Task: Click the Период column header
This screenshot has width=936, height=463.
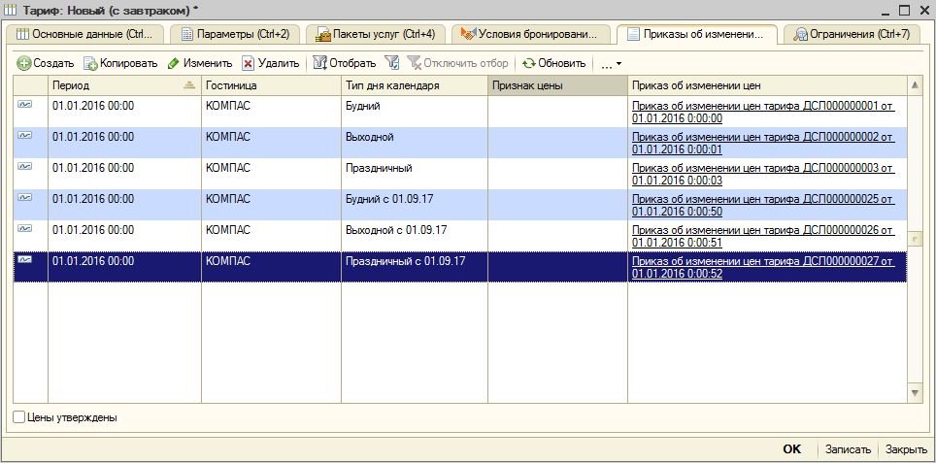Action: point(124,85)
